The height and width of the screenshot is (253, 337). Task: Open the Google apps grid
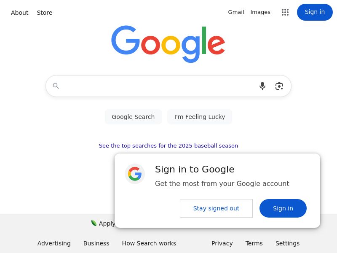[285, 12]
